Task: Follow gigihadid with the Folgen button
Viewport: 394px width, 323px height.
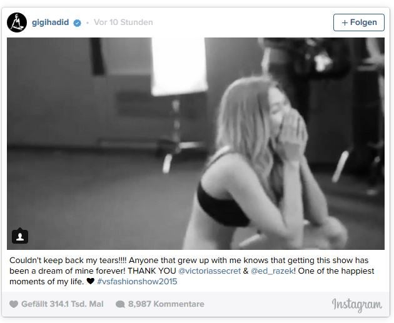Action: pos(359,22)
